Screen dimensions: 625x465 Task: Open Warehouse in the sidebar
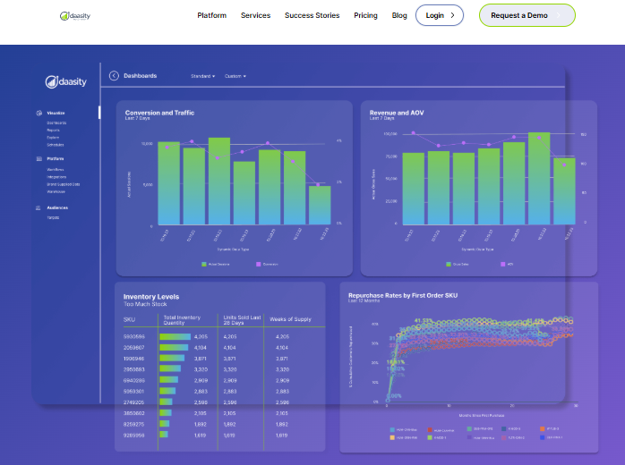(x=56, y=192)
